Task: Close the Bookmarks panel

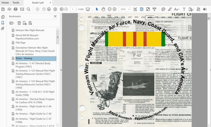Action: coord(55,16)
